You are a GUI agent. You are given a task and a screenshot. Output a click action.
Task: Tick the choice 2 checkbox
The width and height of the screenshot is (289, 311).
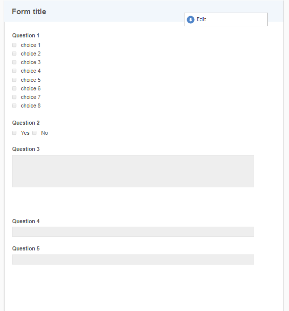(14, 54)
